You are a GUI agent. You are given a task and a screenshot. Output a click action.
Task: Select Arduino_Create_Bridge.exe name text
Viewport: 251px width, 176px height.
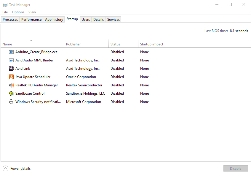(36, 52)
